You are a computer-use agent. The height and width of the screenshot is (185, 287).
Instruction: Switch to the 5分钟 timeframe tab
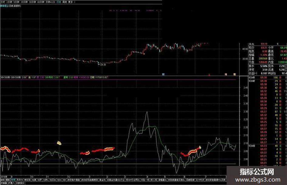pyautogui.click(x=16, y=2)
